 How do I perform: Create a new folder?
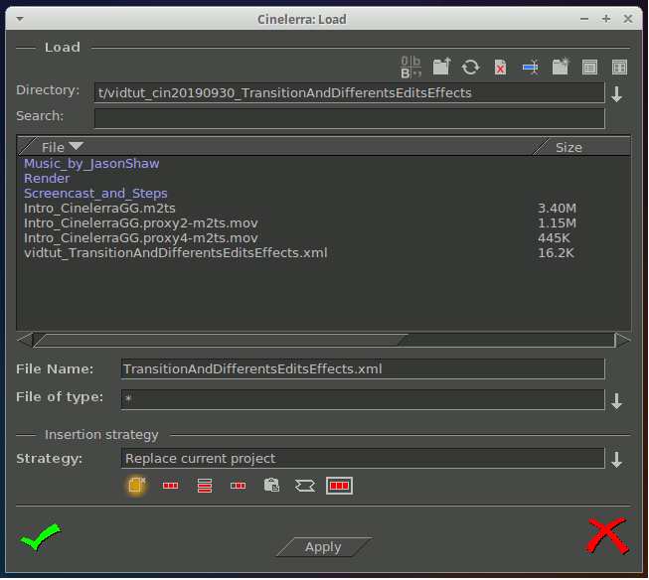561,68
